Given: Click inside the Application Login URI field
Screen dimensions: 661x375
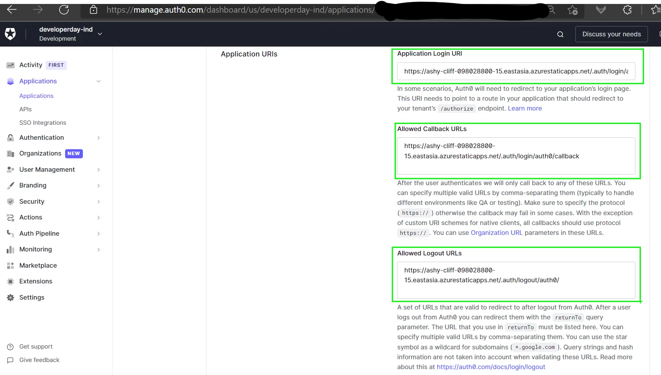Looking at the screenshot, I should [516, 71].
